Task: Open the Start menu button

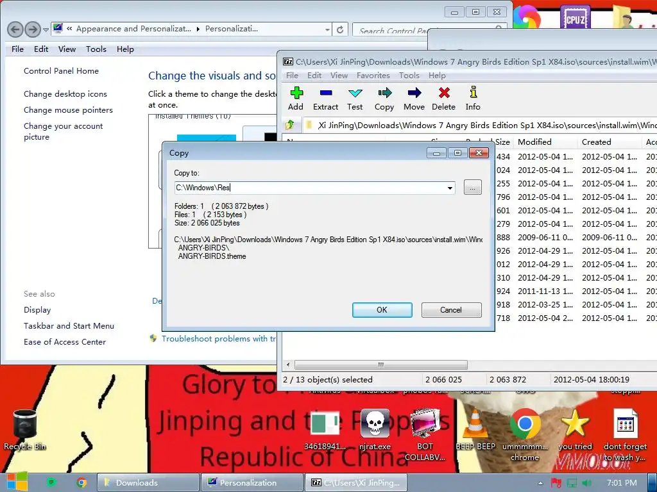Action: click(17, 482)
